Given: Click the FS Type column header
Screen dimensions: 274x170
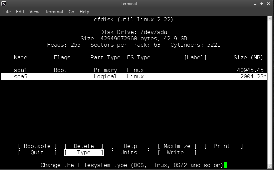Looking at the screenshot, I should pos(139,58).
